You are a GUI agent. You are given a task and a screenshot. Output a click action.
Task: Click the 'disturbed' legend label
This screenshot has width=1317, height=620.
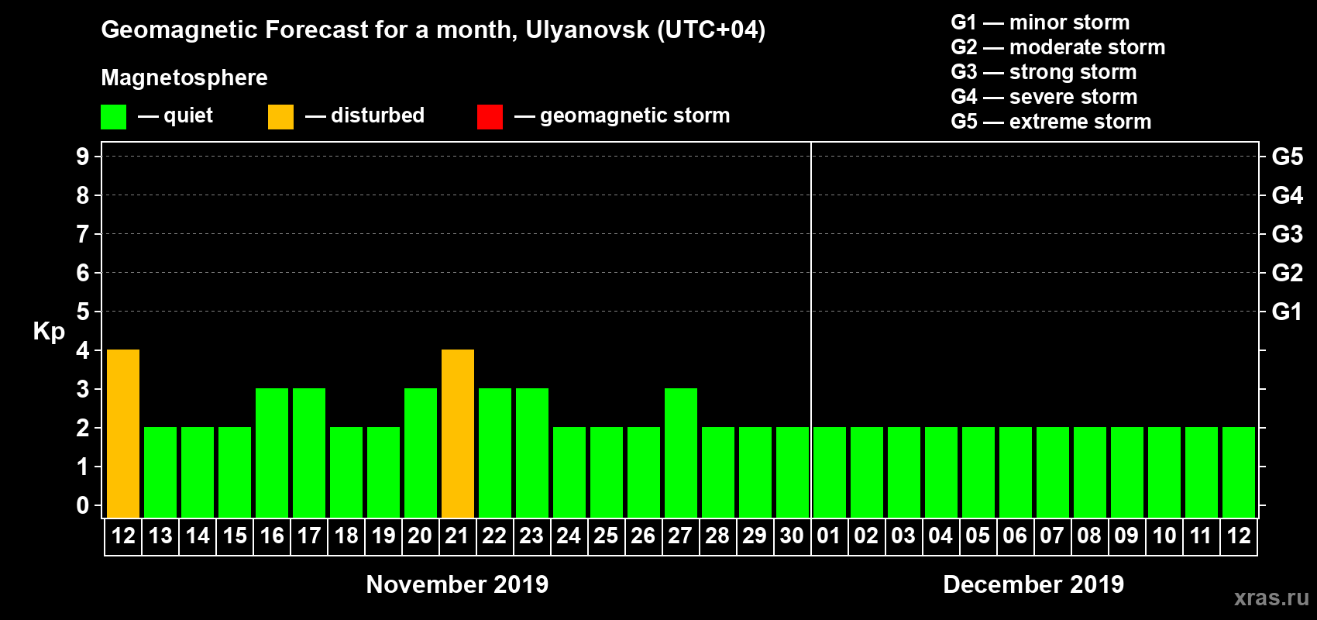pos(378,115)
